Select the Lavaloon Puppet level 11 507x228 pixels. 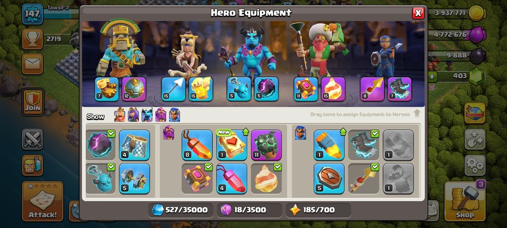pyautogui.click(x=266, y=145)
